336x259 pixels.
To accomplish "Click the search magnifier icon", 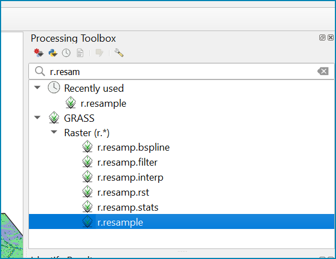I will (x=40, y=71).
